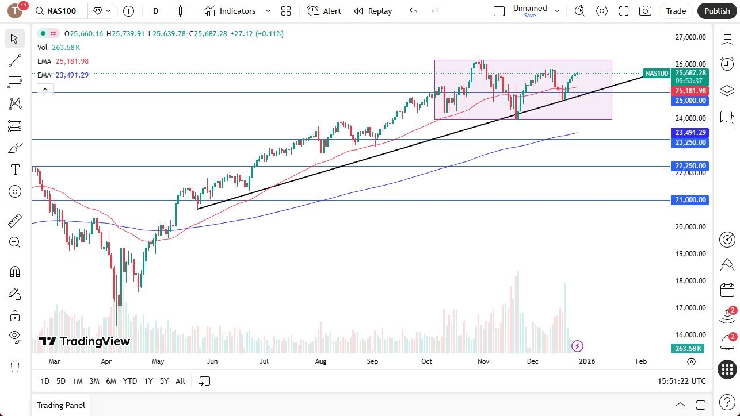
Task: Activate the Zoom In tool
Action: click(x=14, y=242)
